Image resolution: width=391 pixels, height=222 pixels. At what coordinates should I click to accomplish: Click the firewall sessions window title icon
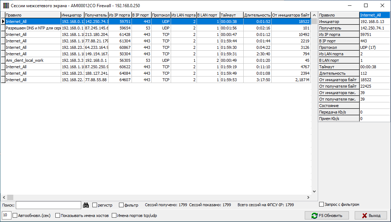6,5
